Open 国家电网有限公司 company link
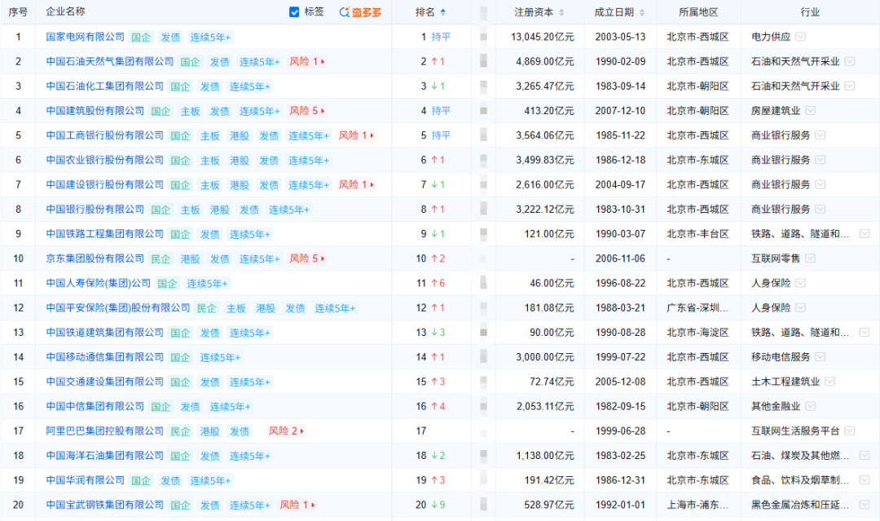 (x=86, y=37)
